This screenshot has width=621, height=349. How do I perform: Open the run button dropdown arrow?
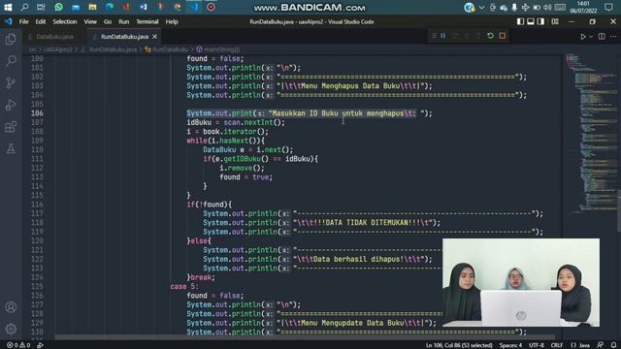tap(591, 37)
